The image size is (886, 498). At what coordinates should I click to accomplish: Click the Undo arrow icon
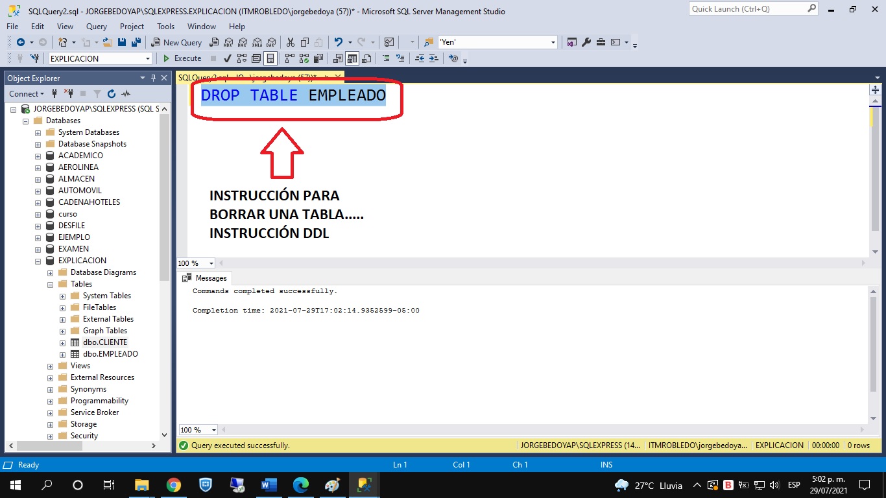coord(338,42)
